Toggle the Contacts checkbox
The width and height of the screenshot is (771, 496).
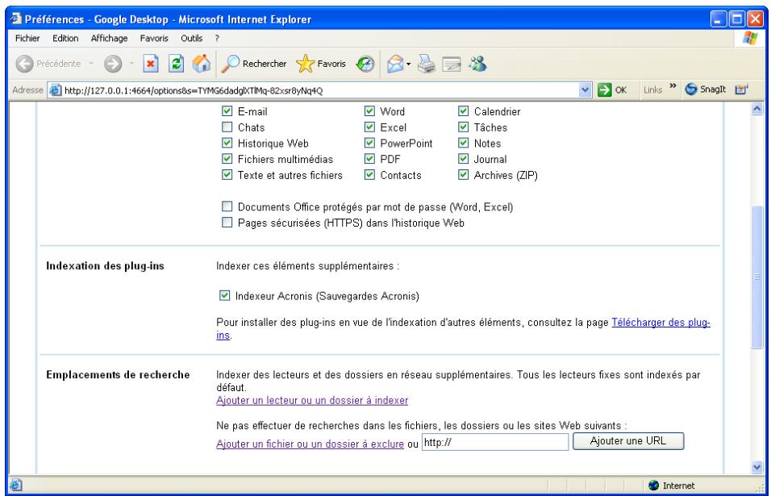tap(369, 174)
